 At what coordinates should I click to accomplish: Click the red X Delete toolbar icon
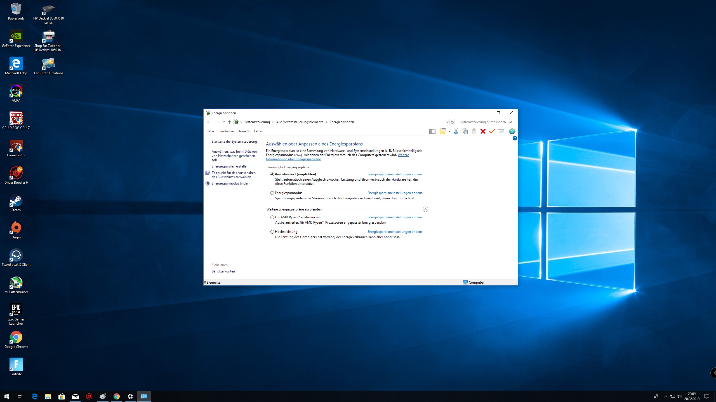pos(483,131)
